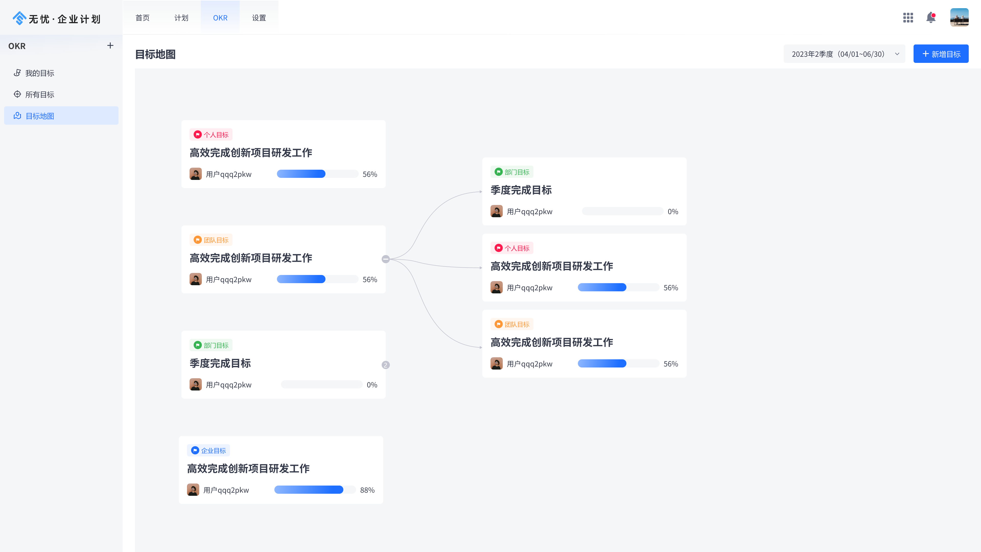Switch to 设置 tab

[x=259, y=18]
